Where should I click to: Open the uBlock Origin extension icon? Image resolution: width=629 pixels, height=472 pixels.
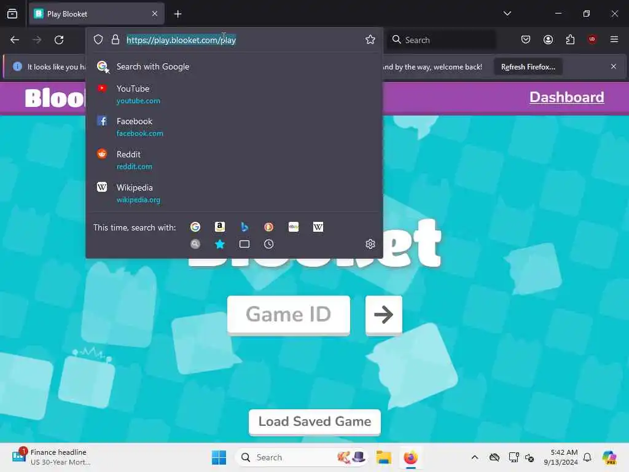coord(592,39)
